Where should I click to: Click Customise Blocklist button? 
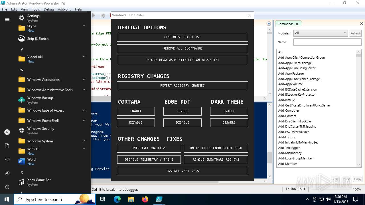coord(182,37)
